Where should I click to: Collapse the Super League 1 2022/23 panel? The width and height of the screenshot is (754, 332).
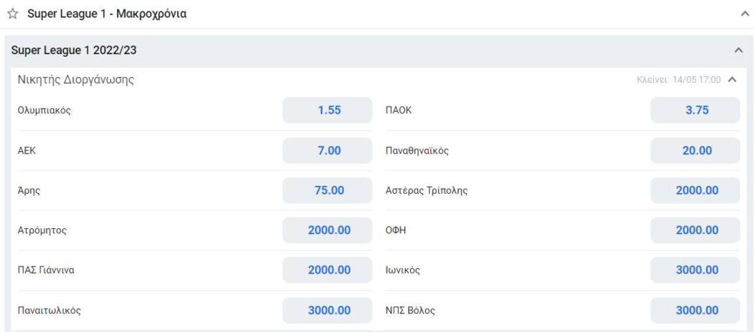click(737, 50)
